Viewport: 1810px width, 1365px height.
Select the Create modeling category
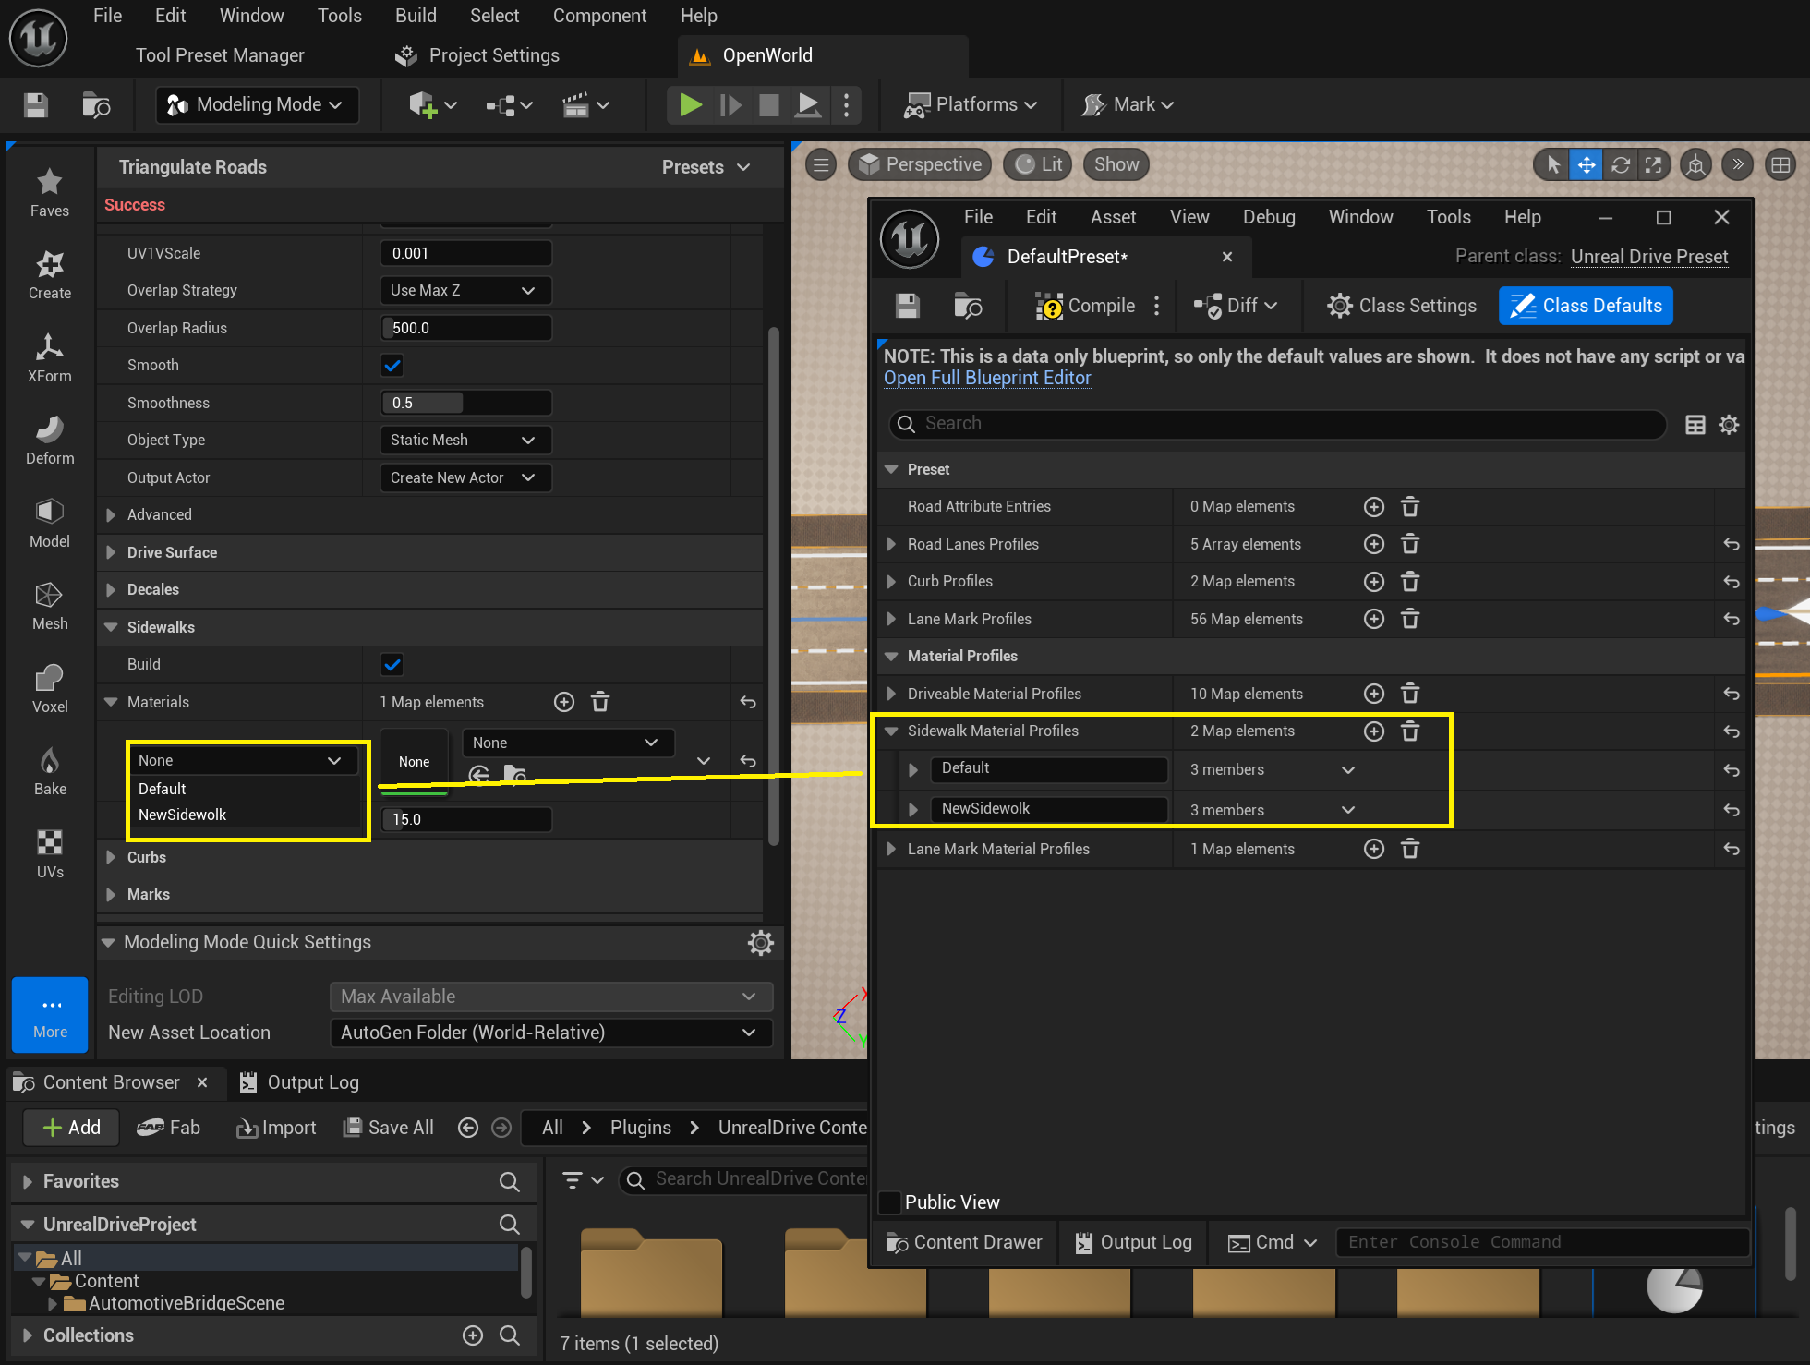(x=50, y=275)
